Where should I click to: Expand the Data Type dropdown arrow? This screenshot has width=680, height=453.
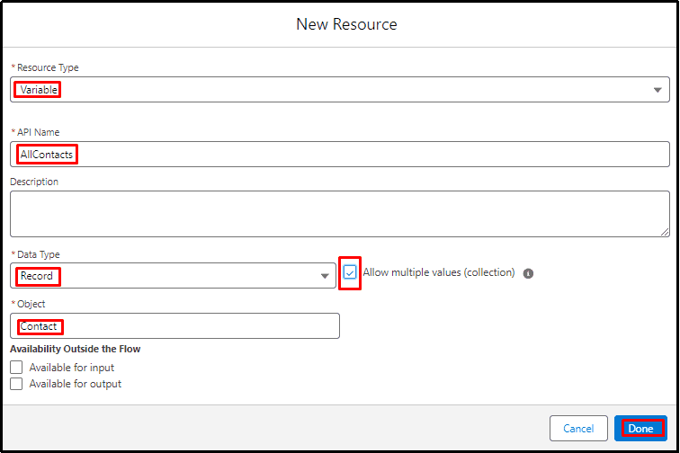tap(325, 276)
